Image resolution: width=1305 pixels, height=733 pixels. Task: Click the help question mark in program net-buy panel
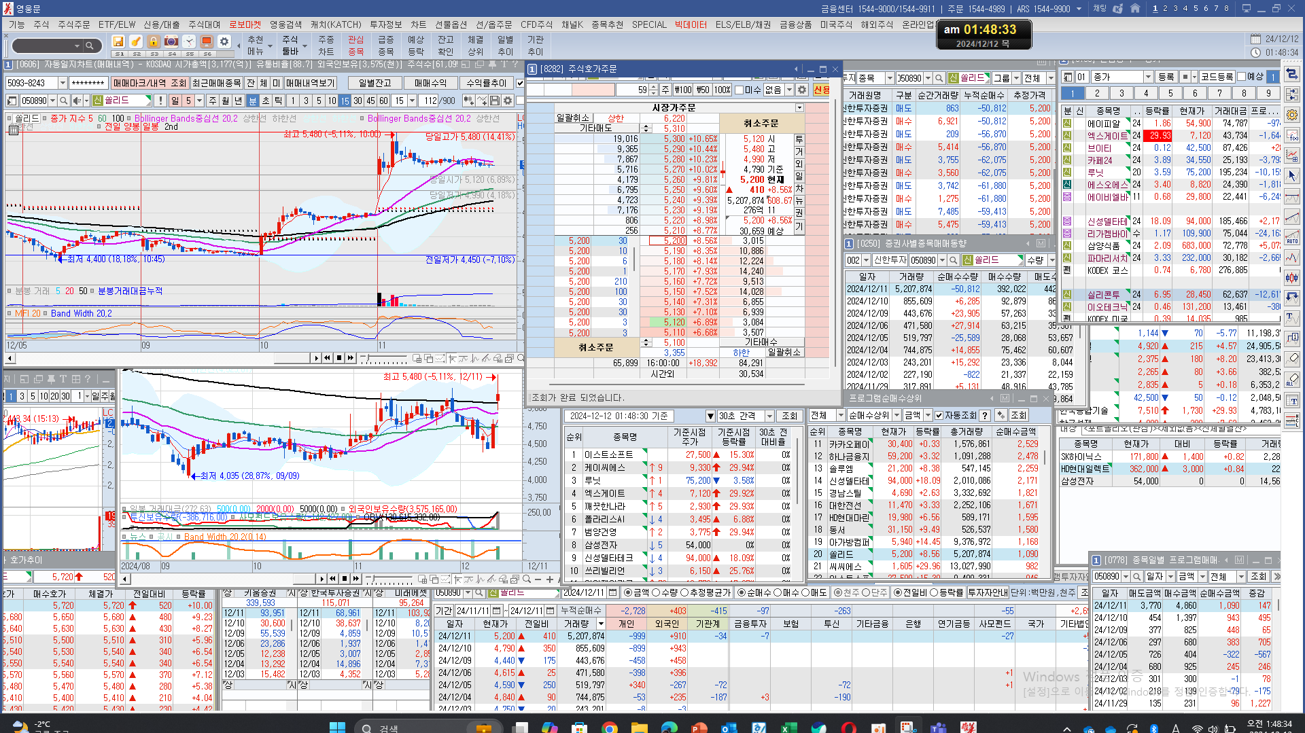pyautogui.click(x=985, y=415)
